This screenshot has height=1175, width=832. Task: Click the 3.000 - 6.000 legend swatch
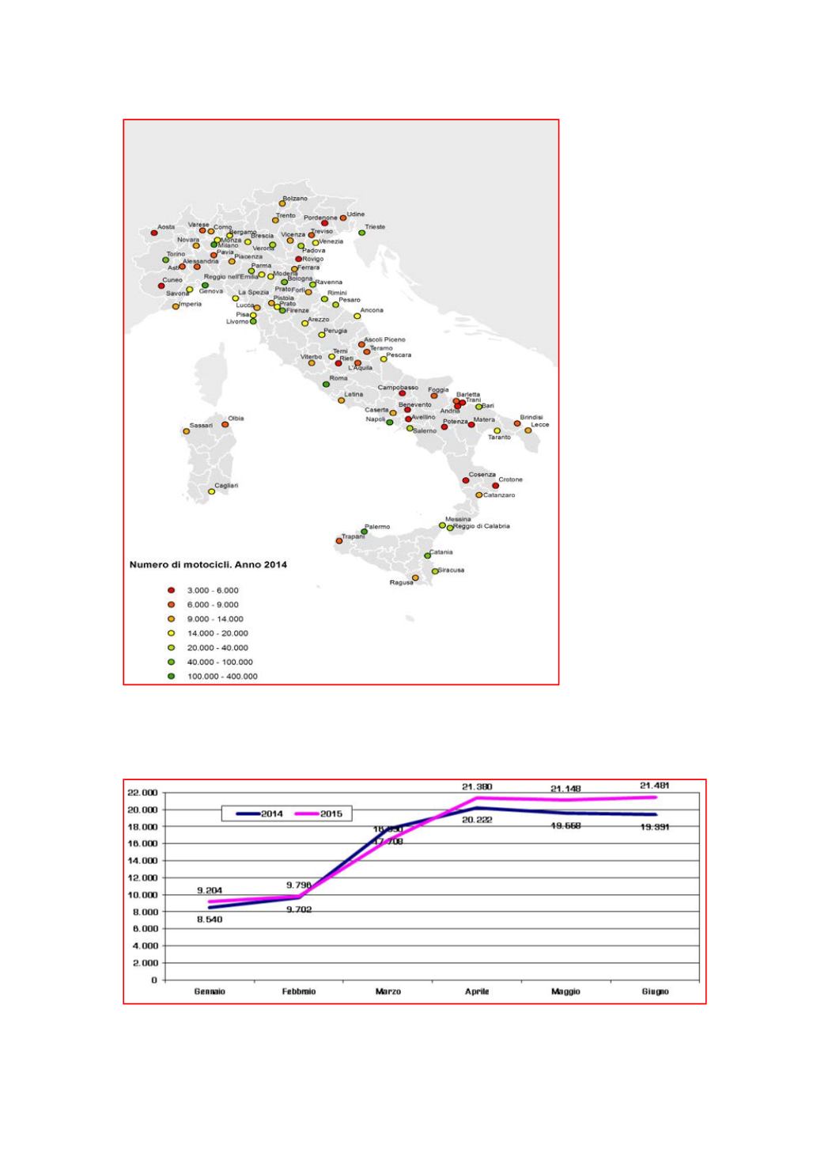(x=171, y=590)
